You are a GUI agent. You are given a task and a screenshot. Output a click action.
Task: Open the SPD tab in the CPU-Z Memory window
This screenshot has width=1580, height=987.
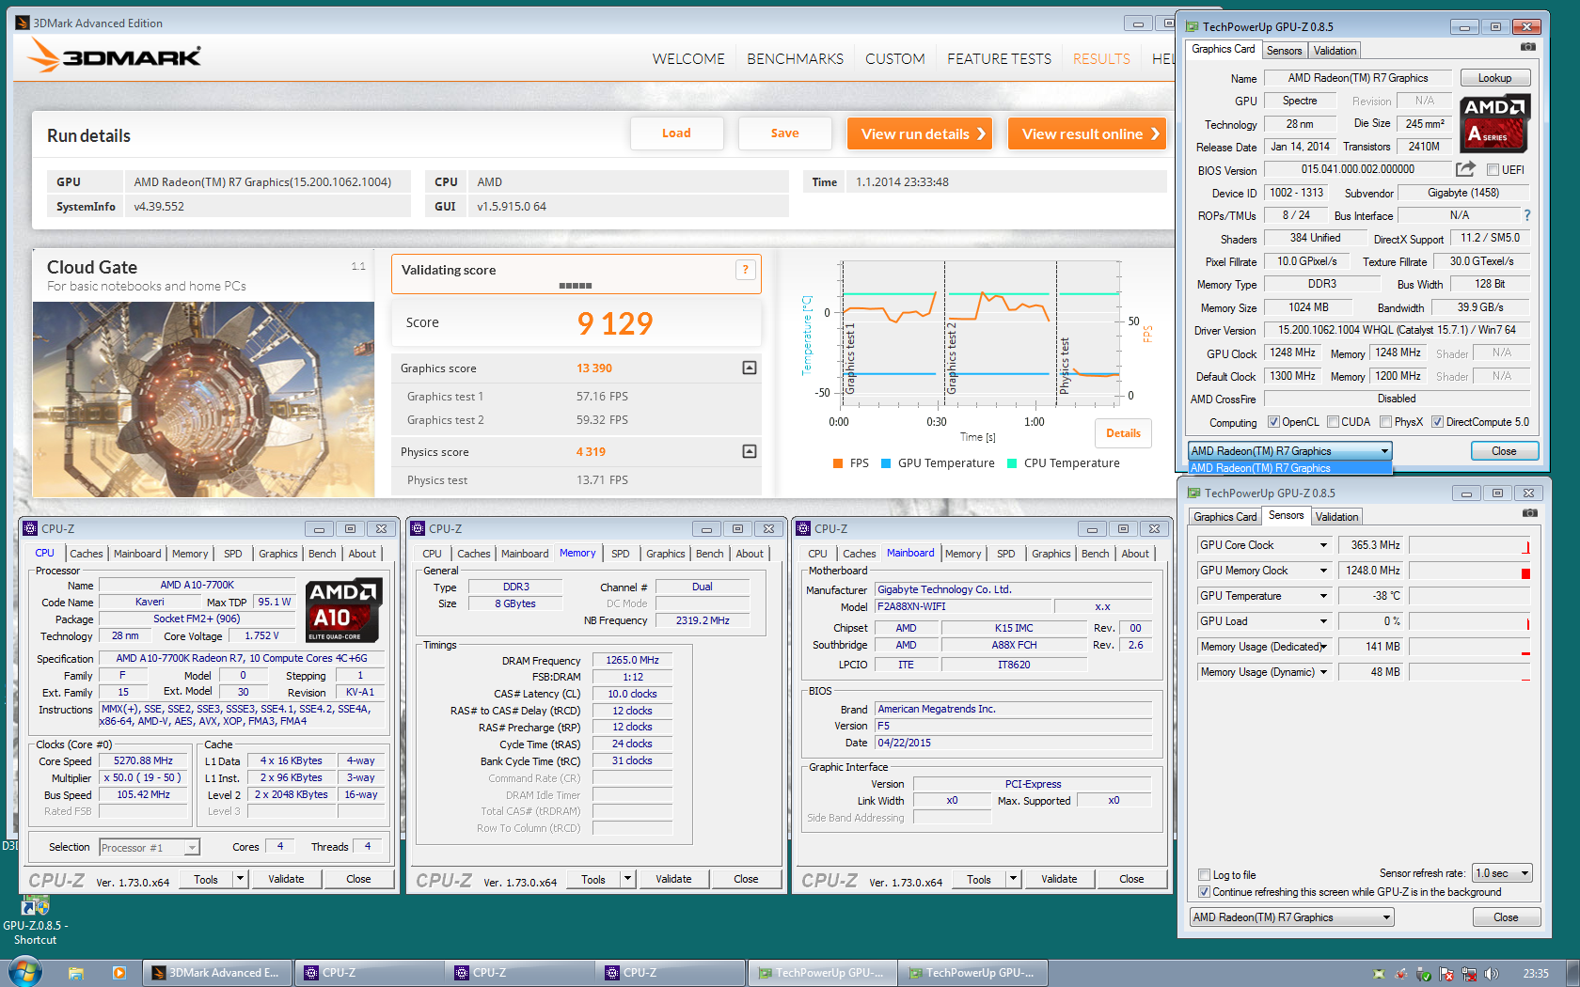621,554
